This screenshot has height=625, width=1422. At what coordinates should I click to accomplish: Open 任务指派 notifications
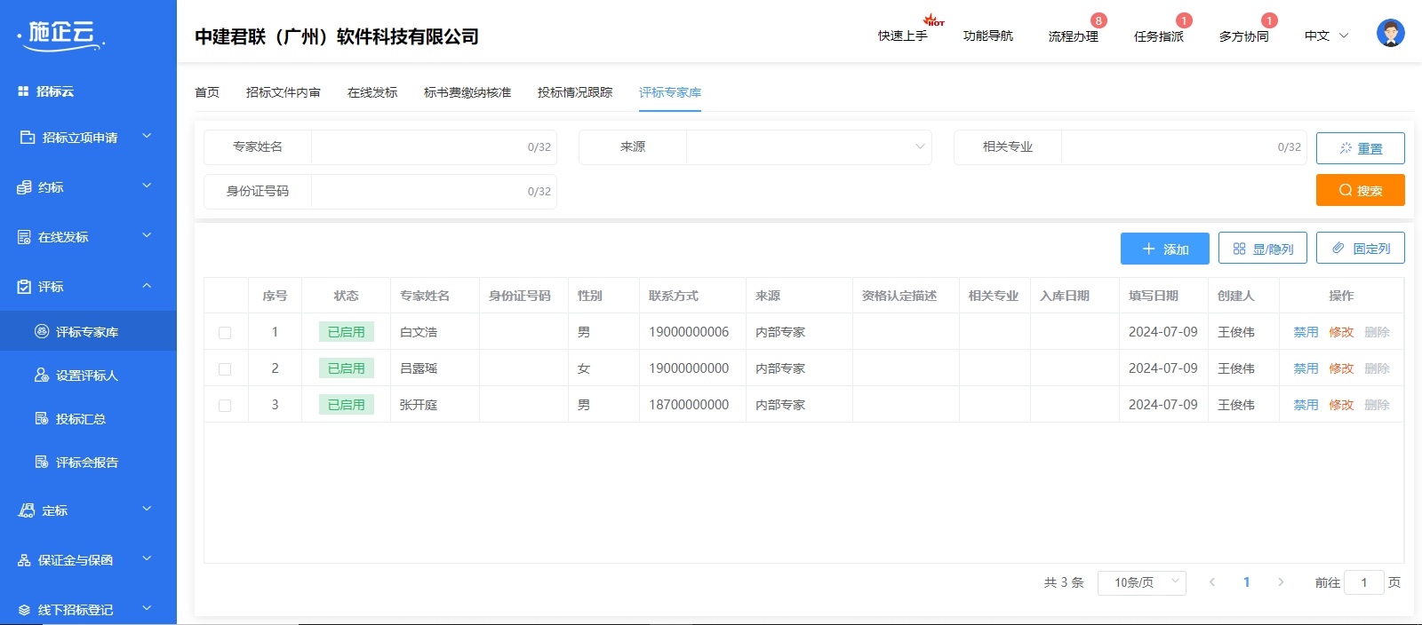click(x=1158, y=36)
